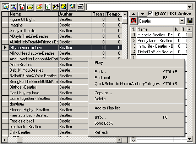Screen dimensions: 196x144
Task: Open the Beatles playlist dropdown
Action: point(182,21)
